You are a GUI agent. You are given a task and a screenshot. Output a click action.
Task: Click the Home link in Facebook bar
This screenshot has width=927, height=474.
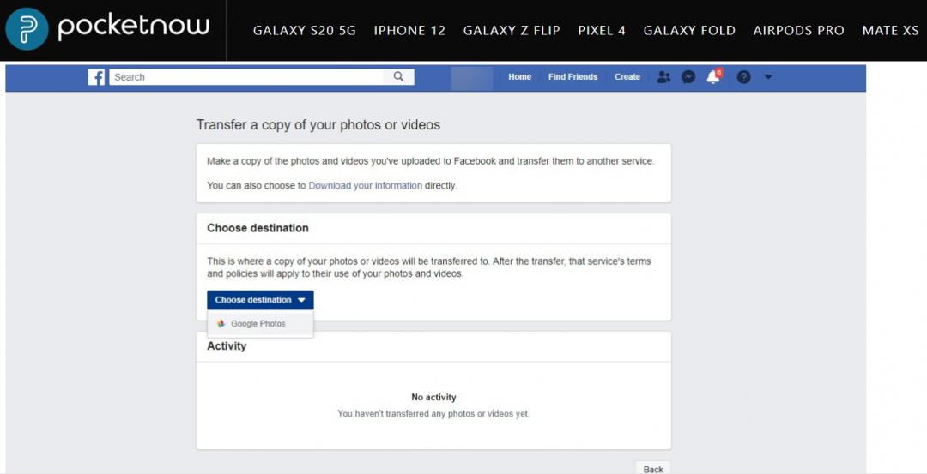click(x=519, y=77)
